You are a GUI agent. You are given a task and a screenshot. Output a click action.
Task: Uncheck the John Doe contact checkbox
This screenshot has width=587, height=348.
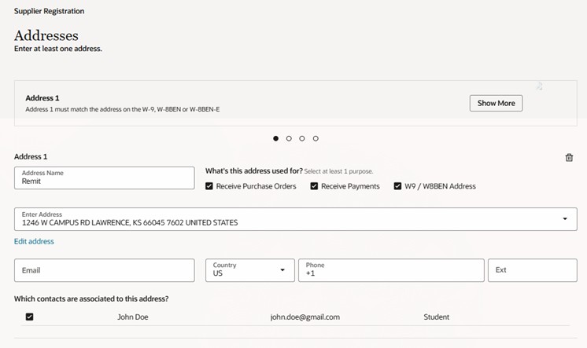click(30, 317)
